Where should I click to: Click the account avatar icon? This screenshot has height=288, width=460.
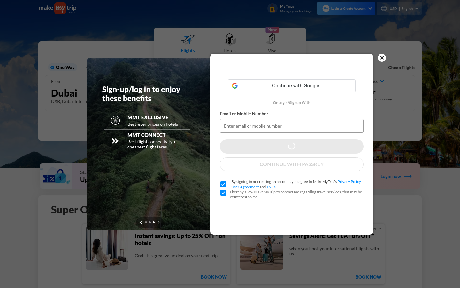pyautogui.click(x=326, y=9)
